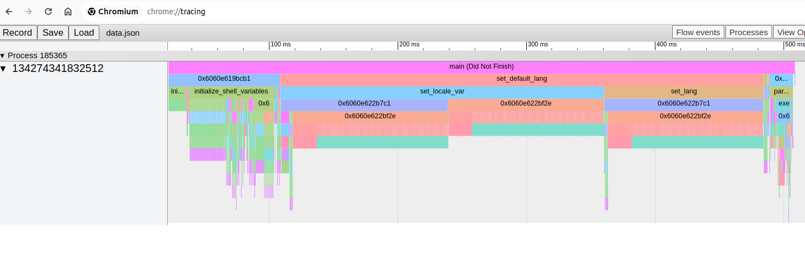This screenshot has height=268, width=805.
Task: Click the 200 ms ruler mark
Action: click(409, 44)
